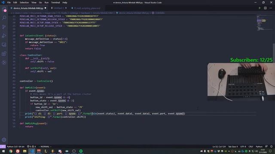
Task: Click the OnMidiIn breadcrumb symbol
Action: (x=158, y=13)
